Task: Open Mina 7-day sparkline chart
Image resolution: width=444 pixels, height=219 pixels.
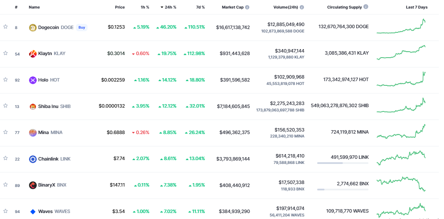Action: tap(401, 131)
